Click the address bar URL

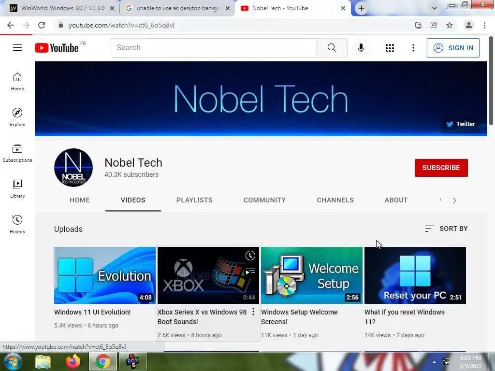(121, 25)
